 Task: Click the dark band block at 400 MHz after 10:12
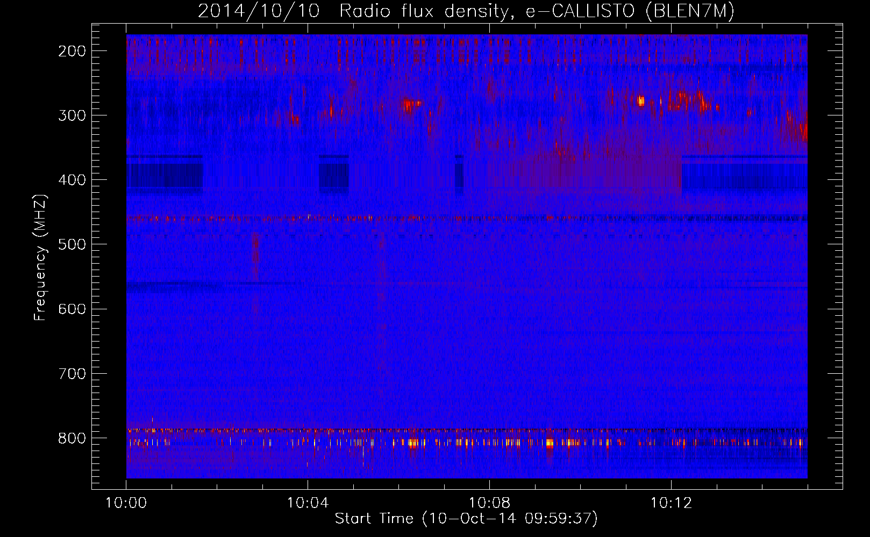pyautogui.click(x=744, y=175)
